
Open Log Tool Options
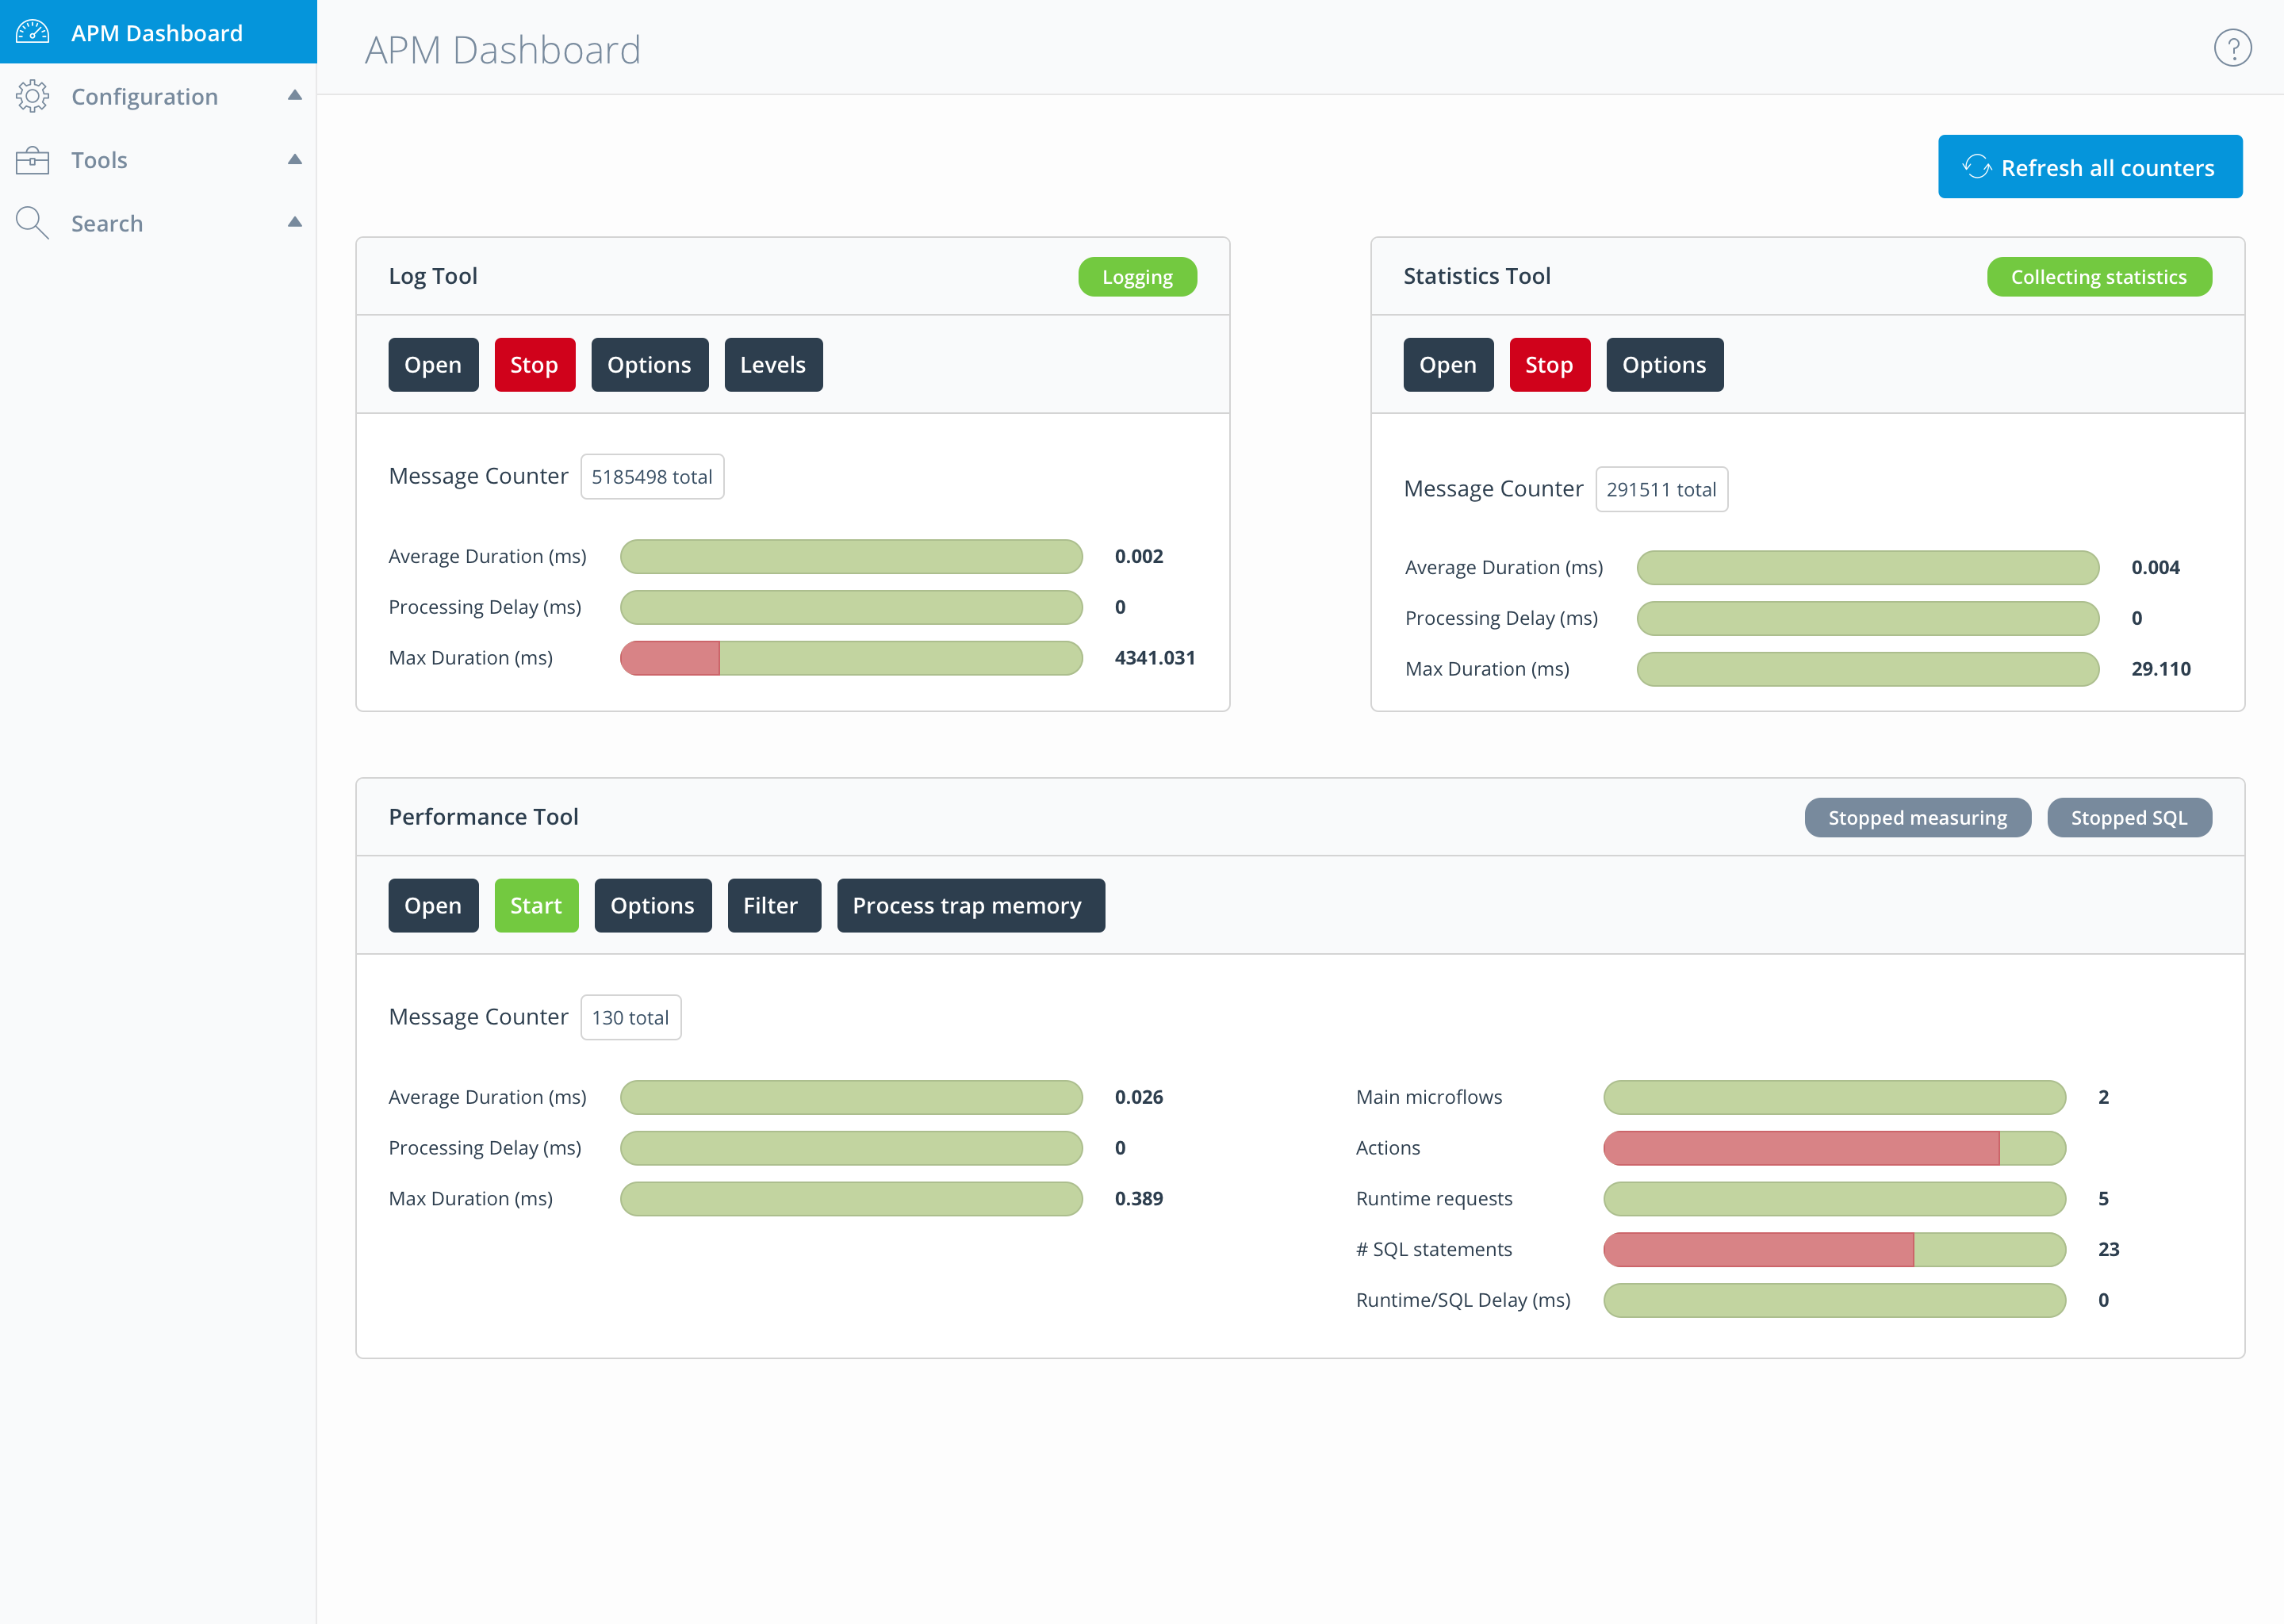tap(650, 365)
